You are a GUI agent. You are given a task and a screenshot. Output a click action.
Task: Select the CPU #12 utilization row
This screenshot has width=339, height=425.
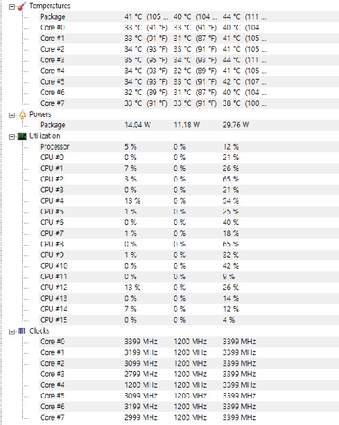coord(189,287)
